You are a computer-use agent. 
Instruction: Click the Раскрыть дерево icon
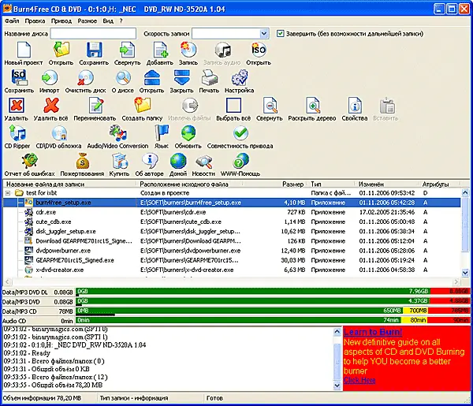pos(312,106)
